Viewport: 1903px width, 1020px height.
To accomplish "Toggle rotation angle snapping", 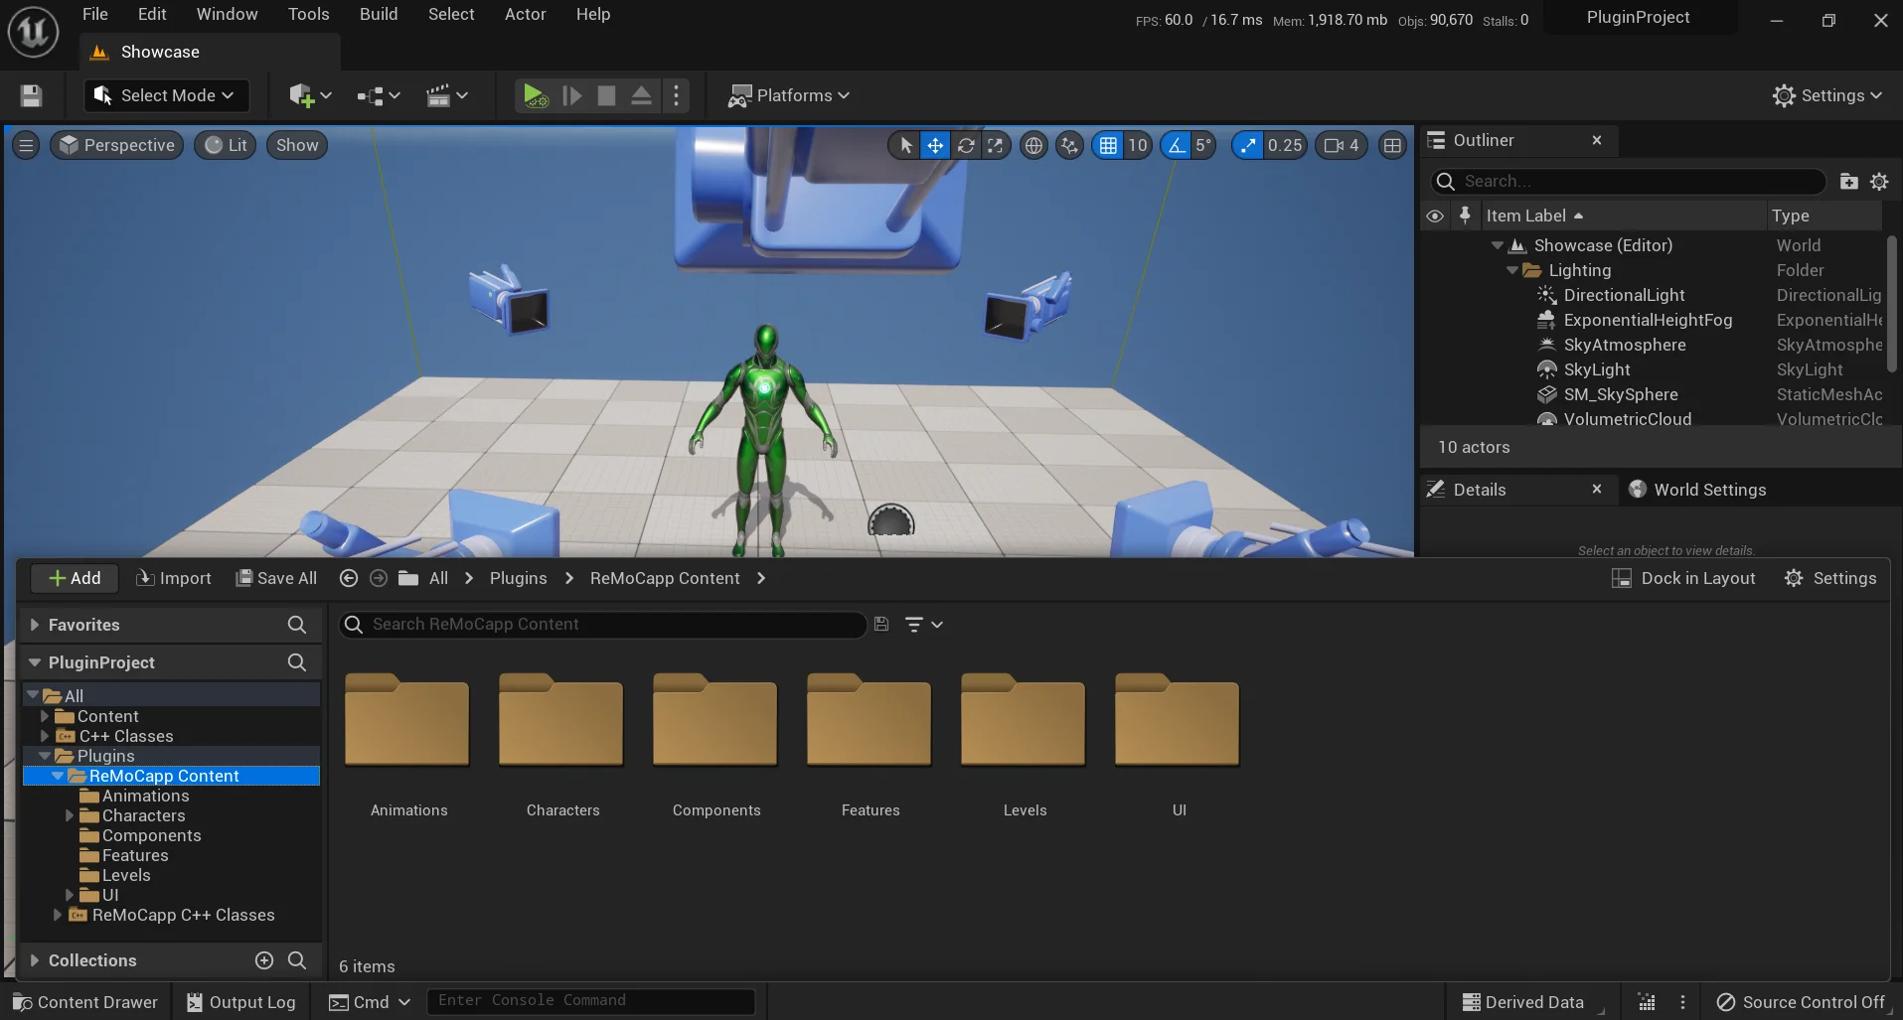I will coord(1177,145).
